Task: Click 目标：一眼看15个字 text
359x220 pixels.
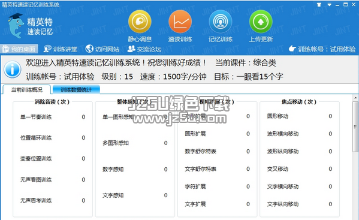Action: coord(248,77)
